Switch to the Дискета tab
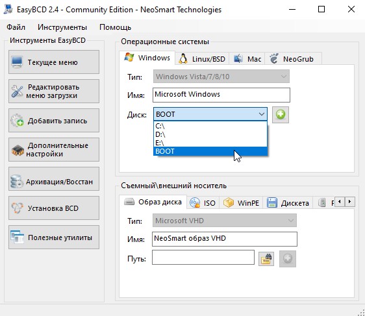The image size is (365, 316). [288, 203]
